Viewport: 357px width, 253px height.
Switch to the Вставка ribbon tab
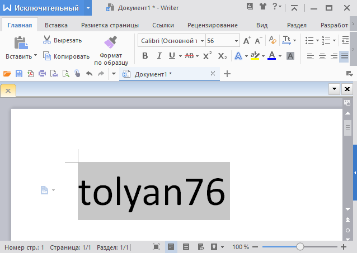coord(56,25)
